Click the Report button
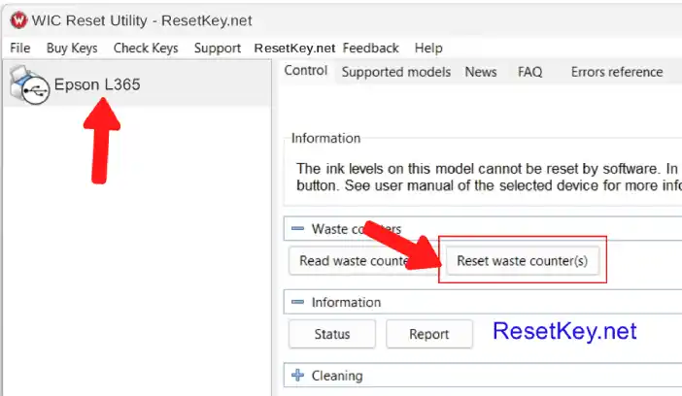The image size is (682, 396). (428, 334)
